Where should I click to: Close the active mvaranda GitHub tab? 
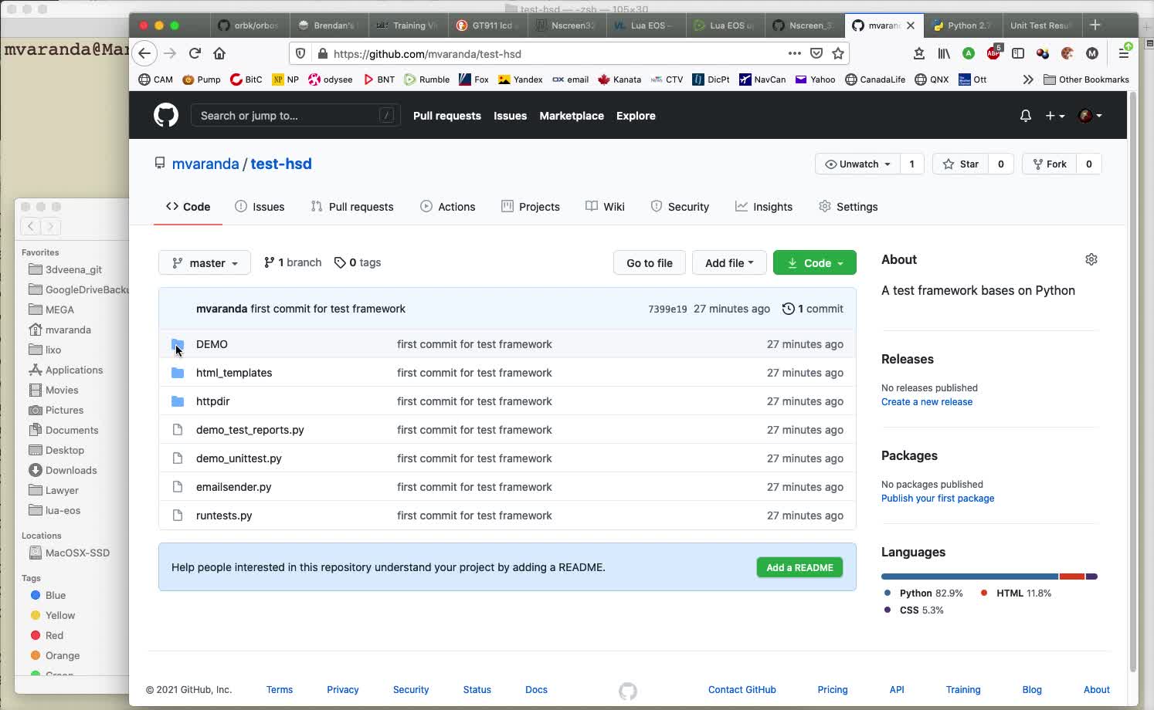pos(910,25)
